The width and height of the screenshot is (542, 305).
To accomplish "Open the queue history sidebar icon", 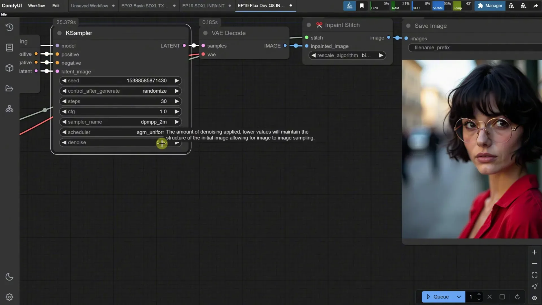I will 9,27.
